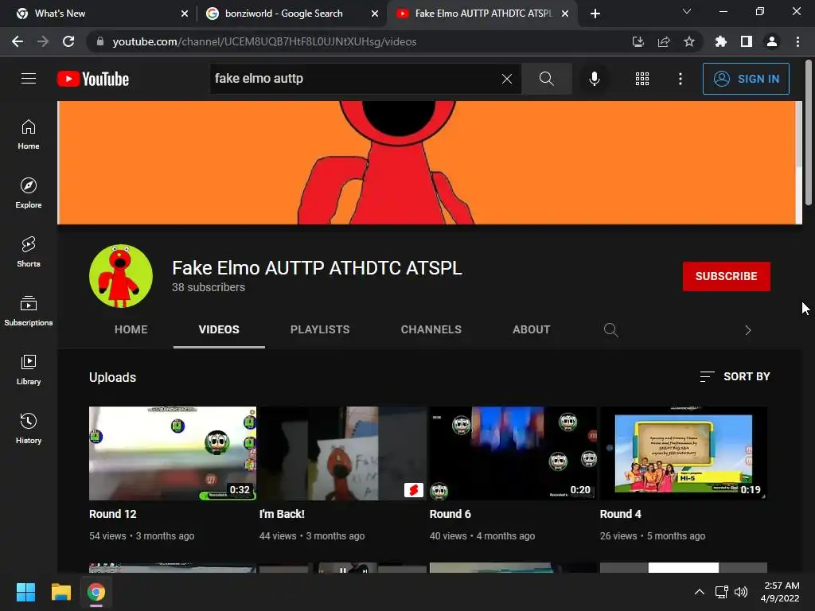Open Home in the sidebar
815x611 pixels.
coord(29,134)
